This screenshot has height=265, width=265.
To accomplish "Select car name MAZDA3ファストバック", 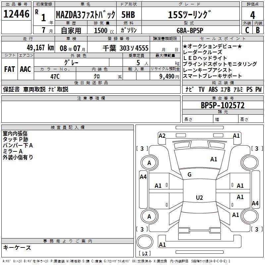I will pyautogui.click(x=85, y=15).
